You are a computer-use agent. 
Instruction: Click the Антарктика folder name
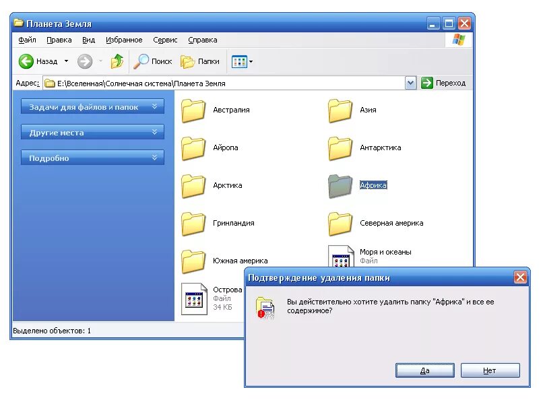pos(380,147)
